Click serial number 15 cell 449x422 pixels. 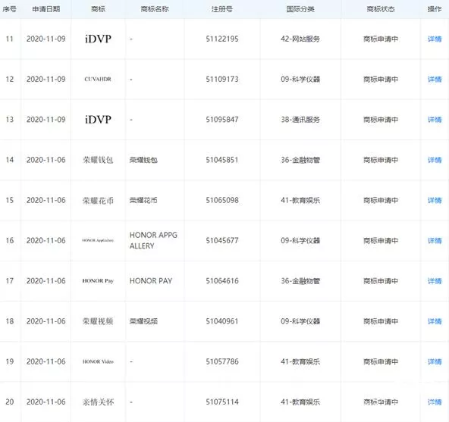point(10,200)
